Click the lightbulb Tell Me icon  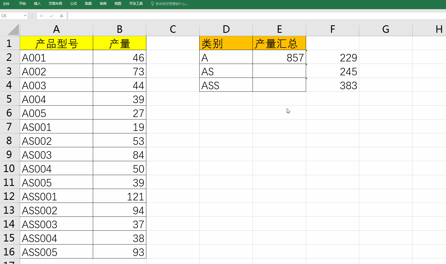pos(152,4)
